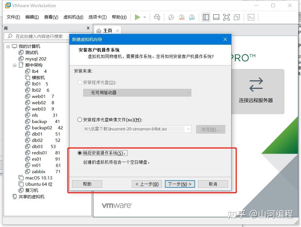
Task: Click the 连接远程服务器 tile
Action: click(x=257, y=91)
